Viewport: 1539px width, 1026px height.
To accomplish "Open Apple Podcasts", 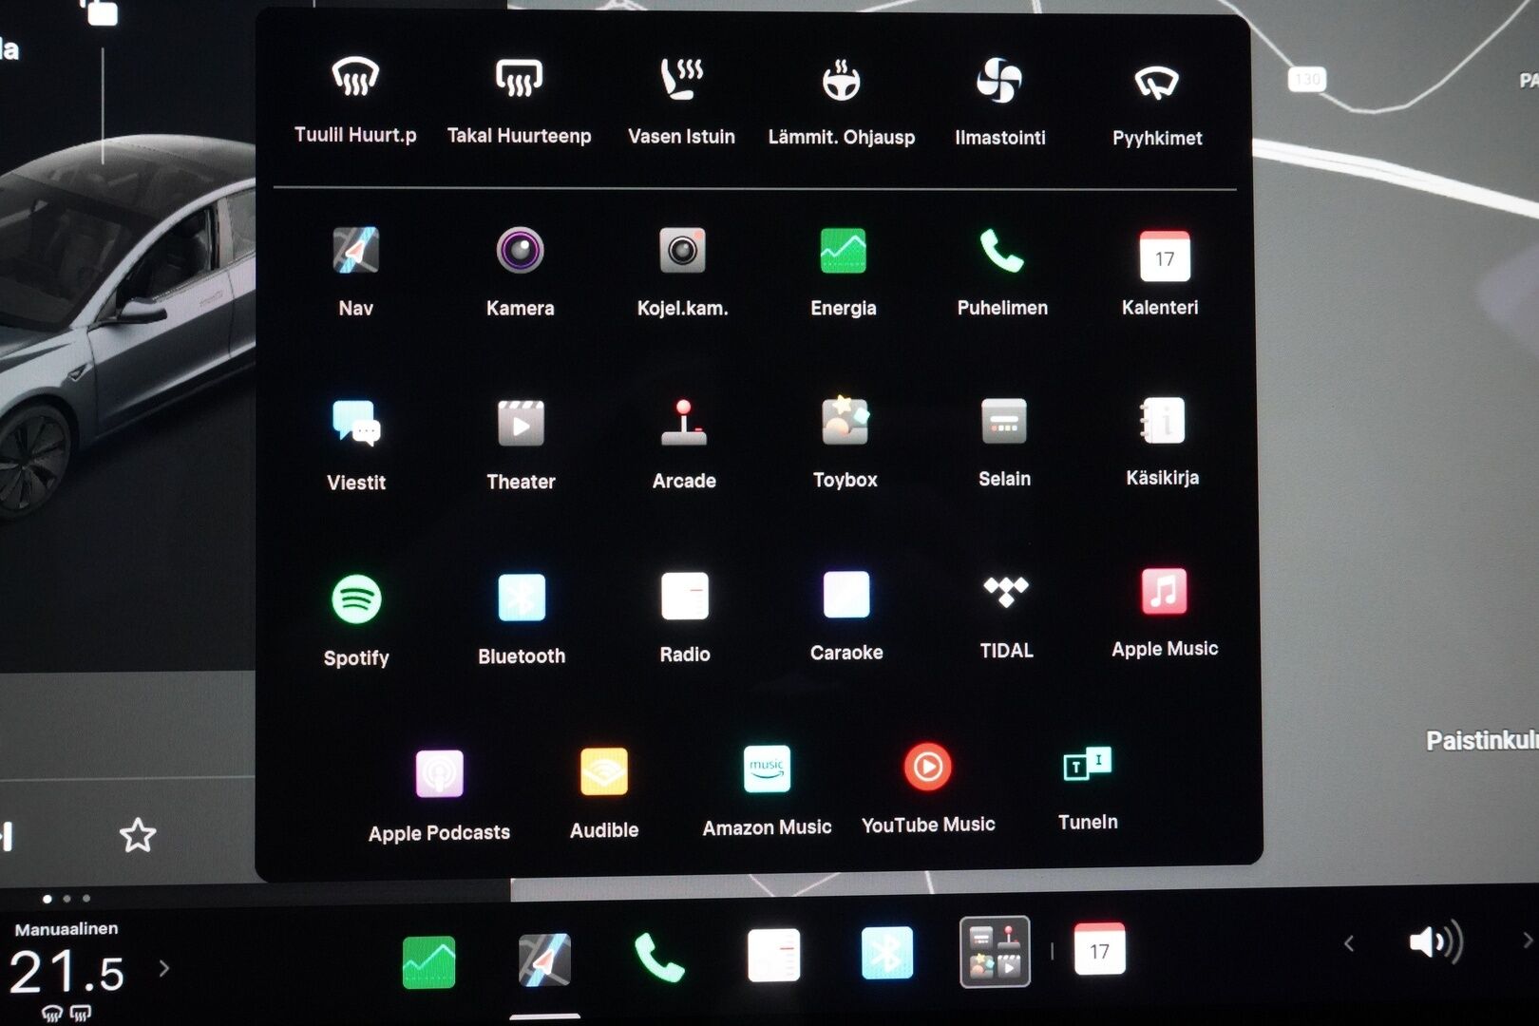I will (x=439, y=796).
